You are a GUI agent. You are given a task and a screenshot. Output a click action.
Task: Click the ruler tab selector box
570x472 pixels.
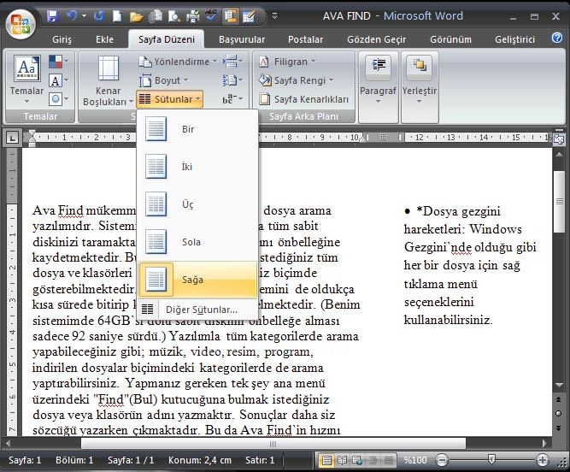pos(12,138)
